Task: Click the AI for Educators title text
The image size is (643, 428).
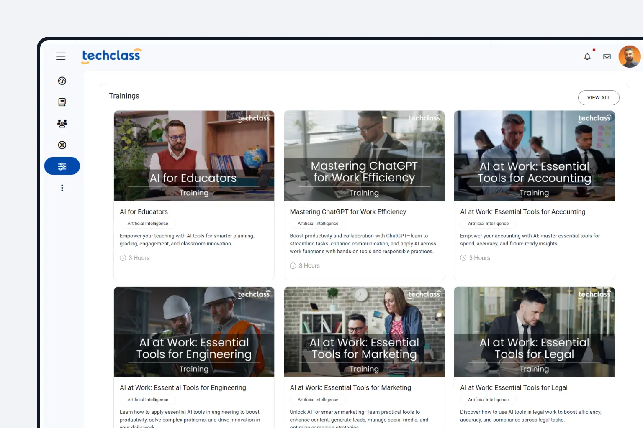Action: (x=144, y=212)
